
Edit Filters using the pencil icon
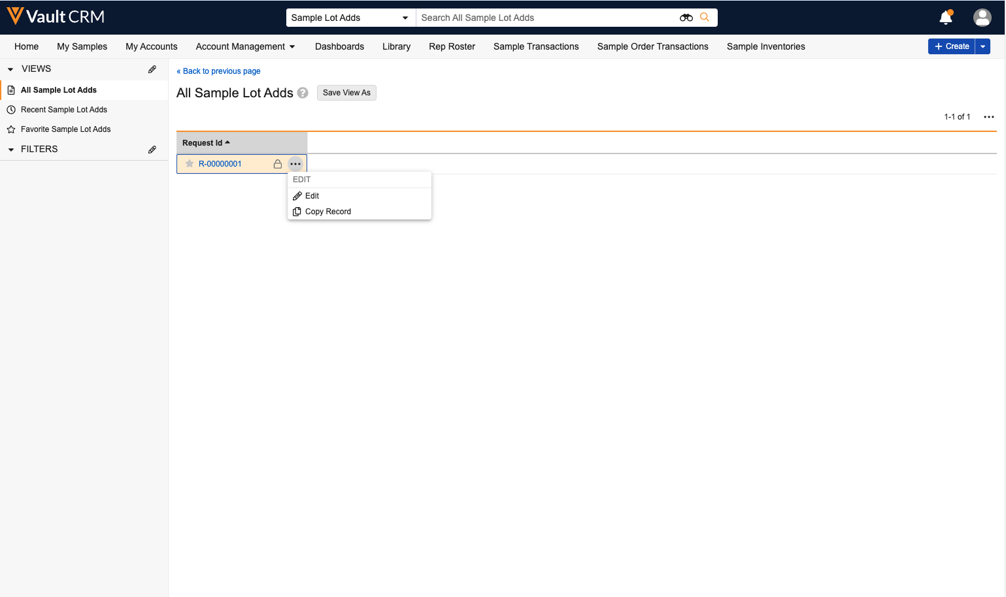(x=152, y=150)
